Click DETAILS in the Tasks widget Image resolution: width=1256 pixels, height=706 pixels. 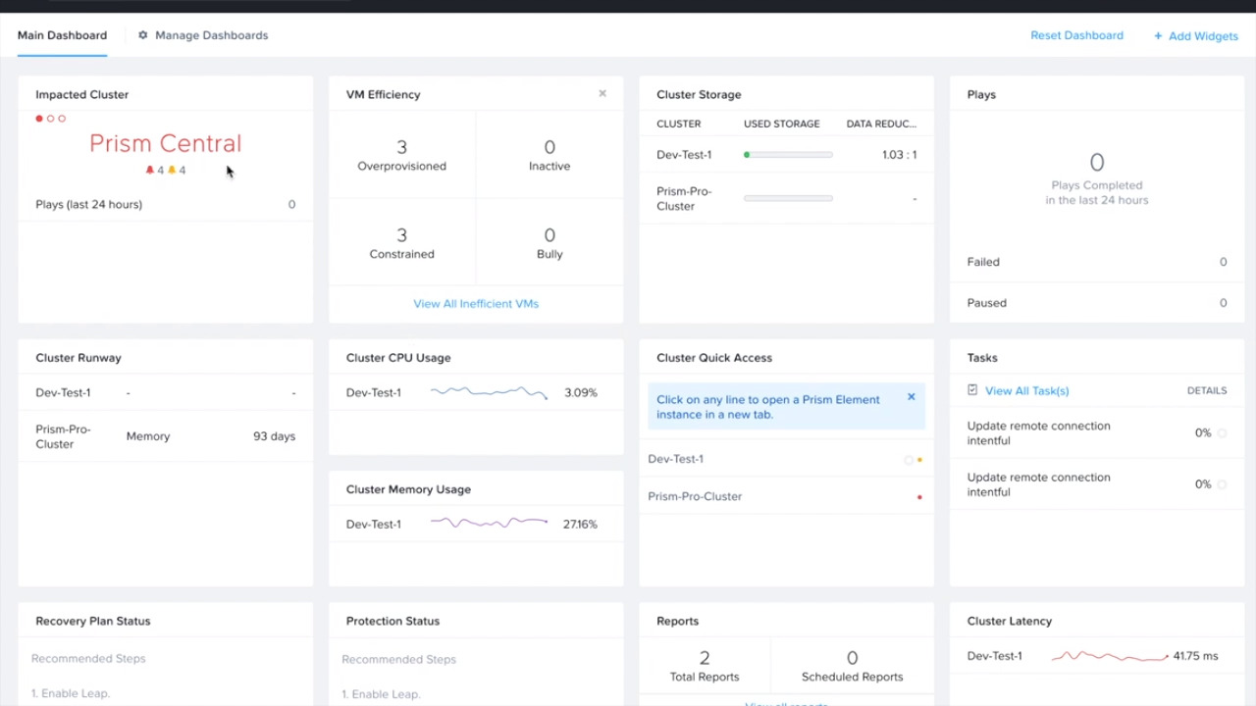coord(1207,390)
